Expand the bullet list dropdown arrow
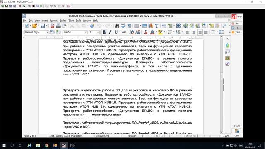Image resolution: width=265 pixels, height=149 pixels. click(174, 32)
